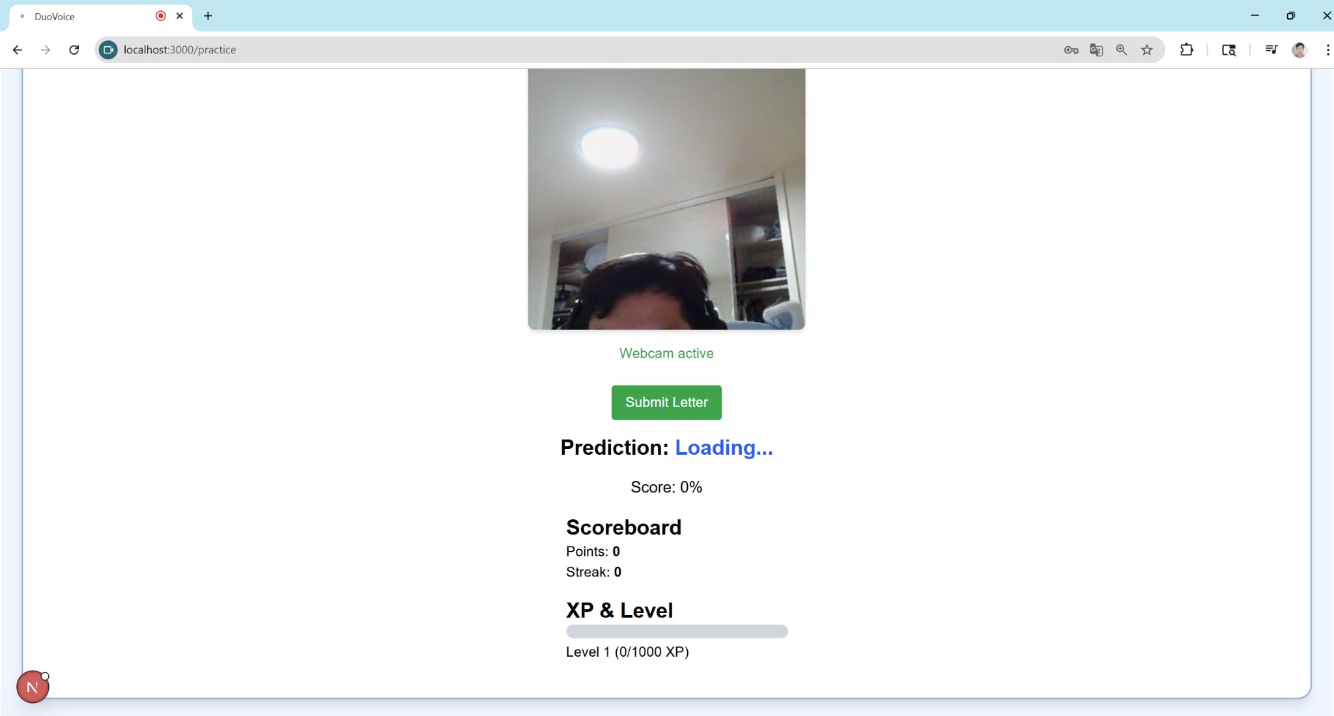The height and width of the screenshot is (716, 1334).
Task: Open a new browser tab
Action: pyautogui.click(x=208, y=16)
